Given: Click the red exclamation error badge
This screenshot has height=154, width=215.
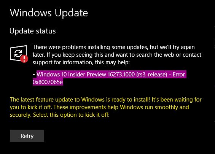Looking at the screenshot, I should pyautogui.click(x=24, y=59).
